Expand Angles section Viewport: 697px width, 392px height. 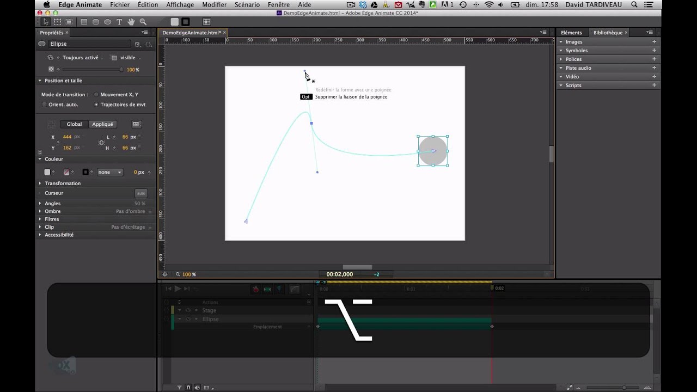(x=40, y=204)
